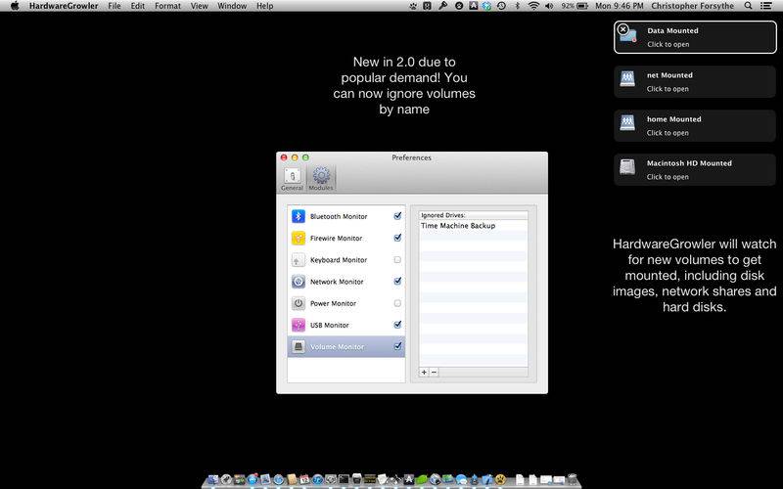Open the Growl paw menu bar icon
783x489 pixels.
point(413,6)
